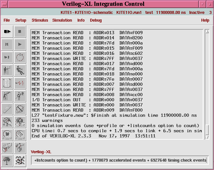Click the triangle-with-bars Single Step icon
This screenshot has height=170, width=214.
point(7,57)
